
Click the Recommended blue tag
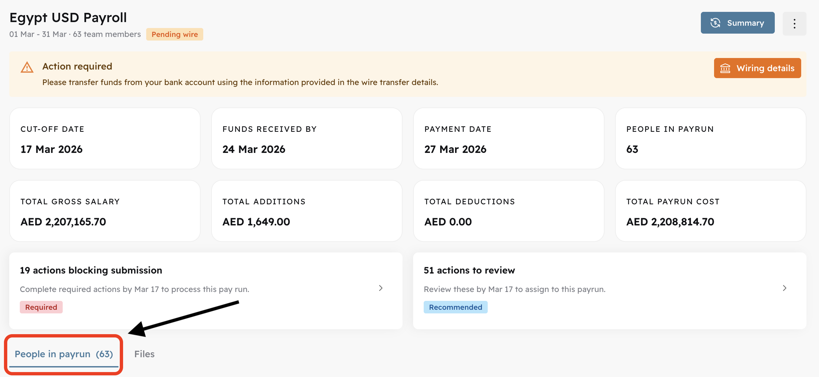[455, 307]
